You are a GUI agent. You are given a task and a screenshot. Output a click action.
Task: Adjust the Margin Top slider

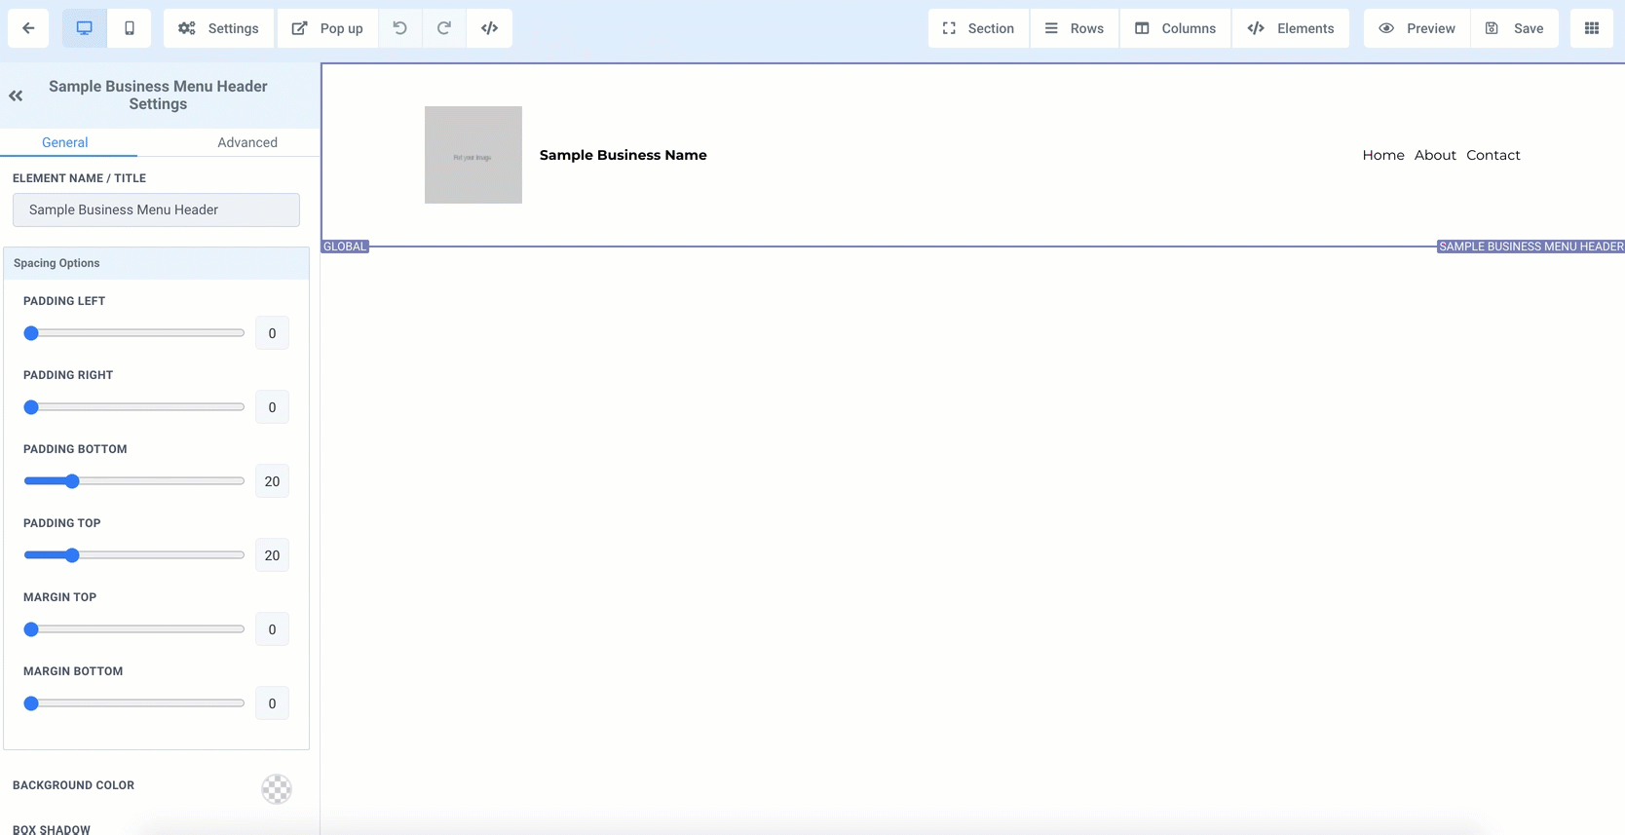tap(134, 629)
